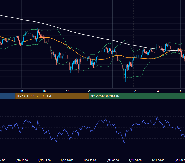Image resolution: width=185 pixels, height=163 pixels.
Task: Click the 4 hour axis label
Action: click(158, 91)
